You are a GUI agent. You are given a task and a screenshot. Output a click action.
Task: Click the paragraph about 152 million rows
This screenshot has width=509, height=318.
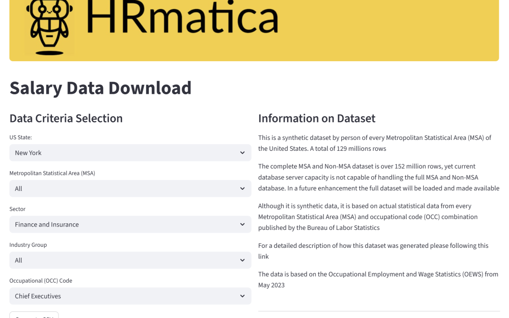[379, 177]
